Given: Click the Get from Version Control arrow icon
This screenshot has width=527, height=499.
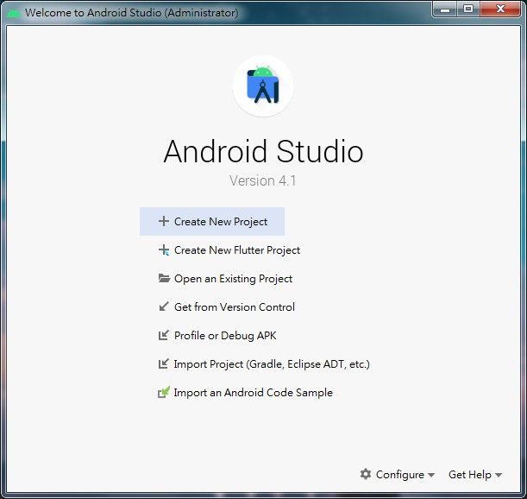Looking at the screenshot, I should point(164,306).
